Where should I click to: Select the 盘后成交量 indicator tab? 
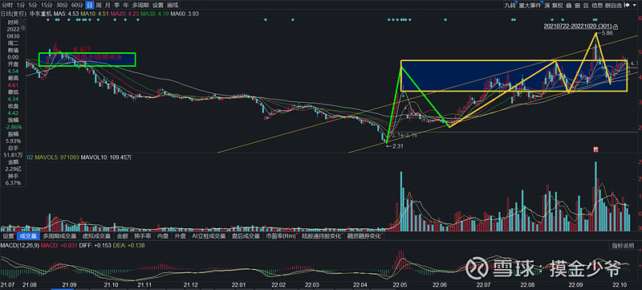[246, 236]
